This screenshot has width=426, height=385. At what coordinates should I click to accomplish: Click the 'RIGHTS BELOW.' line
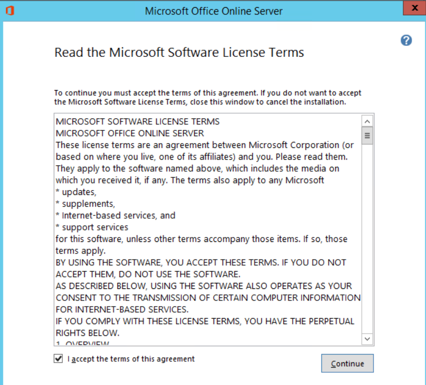tap(87, 333)
